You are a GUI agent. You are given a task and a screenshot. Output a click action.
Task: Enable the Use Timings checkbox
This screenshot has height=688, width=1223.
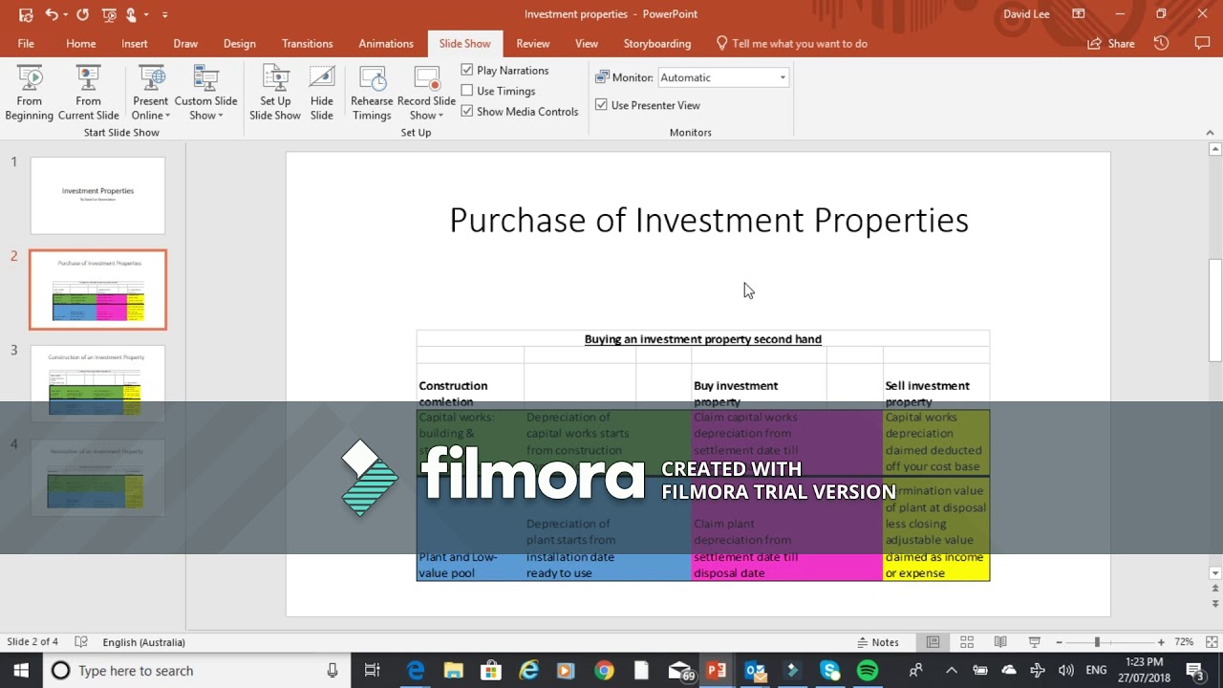[x=467, y=91]
